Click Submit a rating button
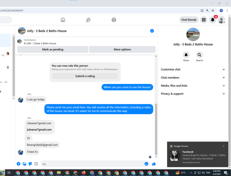 click(85, 76)
